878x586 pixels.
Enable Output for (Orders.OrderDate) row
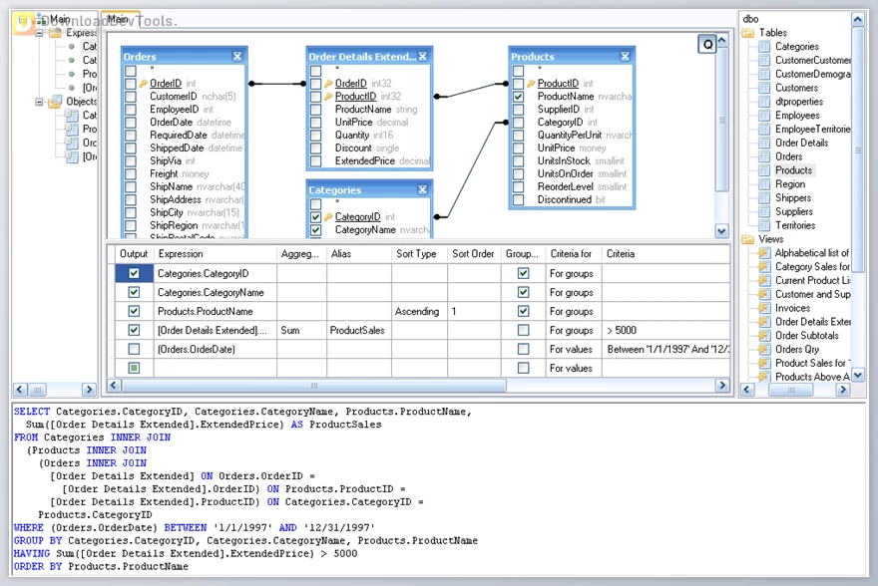point(134,349)
